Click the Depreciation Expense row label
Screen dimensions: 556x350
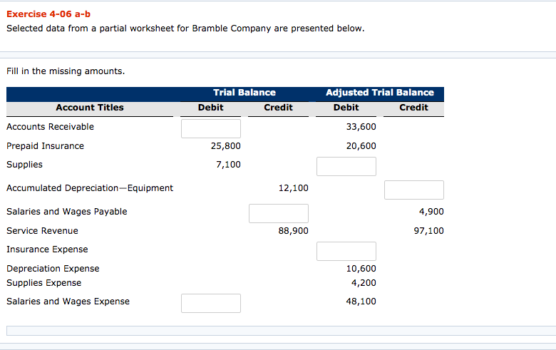point(53,269)
